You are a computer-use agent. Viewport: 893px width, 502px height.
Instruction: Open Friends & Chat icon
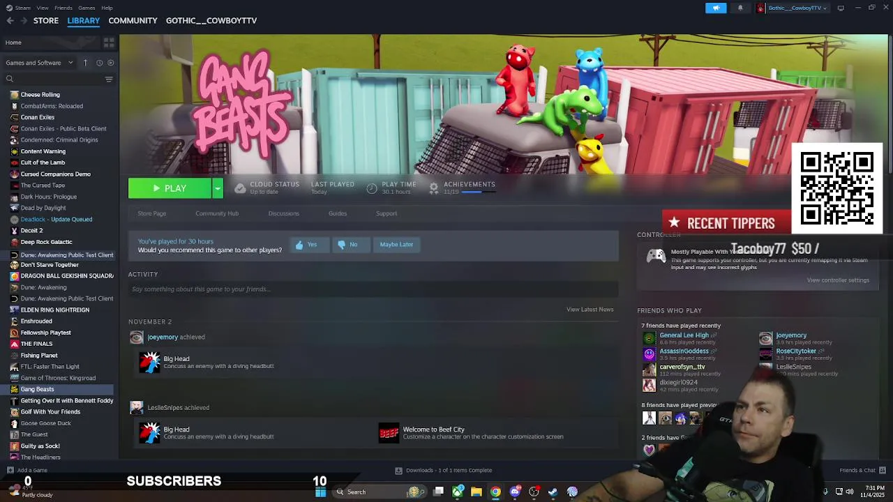[883, 471]
